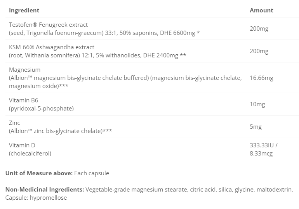Select the Testofen® Fenugreek extract name
299x209 pixels.
(x=49, y=25)
